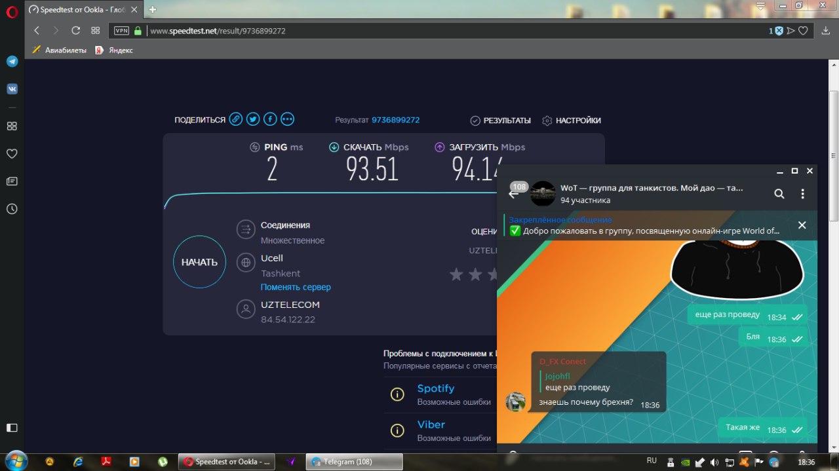Toggle the VPN badge in address bar
Image resolution: width=839 pixels, height=471 pixels.
(x=122, y=31)
